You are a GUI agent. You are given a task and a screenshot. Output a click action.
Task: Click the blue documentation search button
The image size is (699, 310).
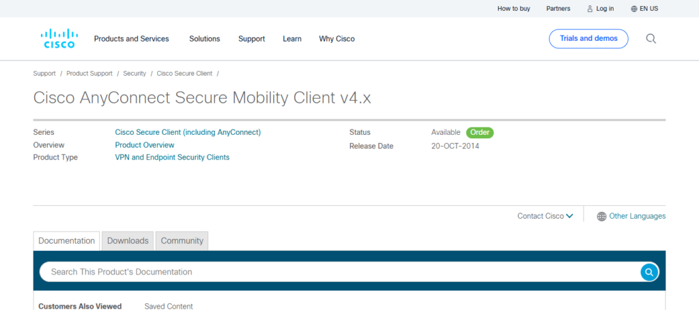(x=649, y=272)
